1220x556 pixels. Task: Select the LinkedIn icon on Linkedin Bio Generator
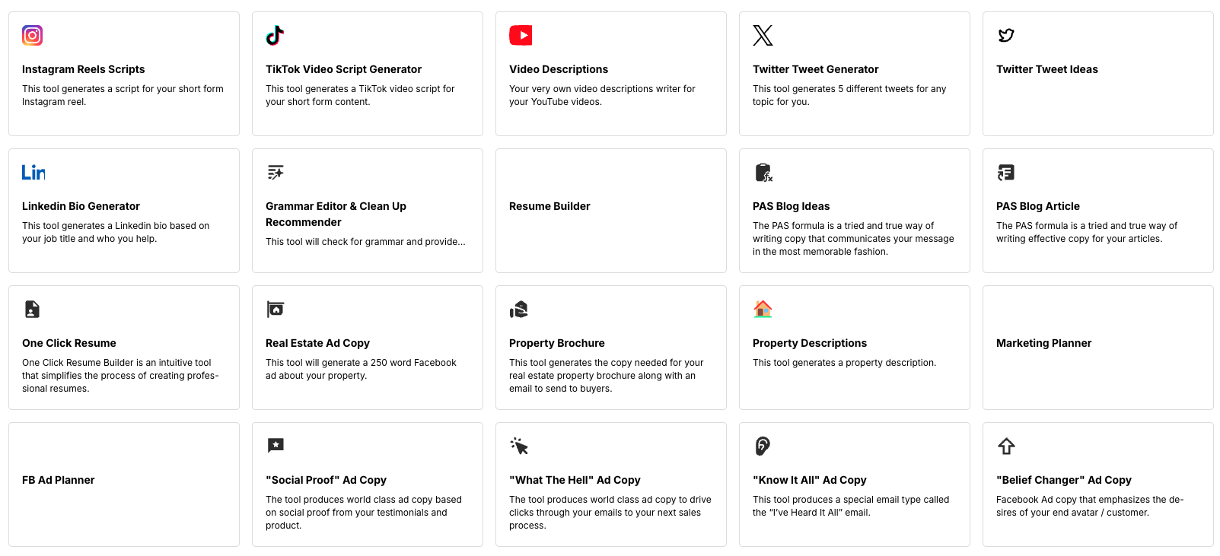[33, 172]
